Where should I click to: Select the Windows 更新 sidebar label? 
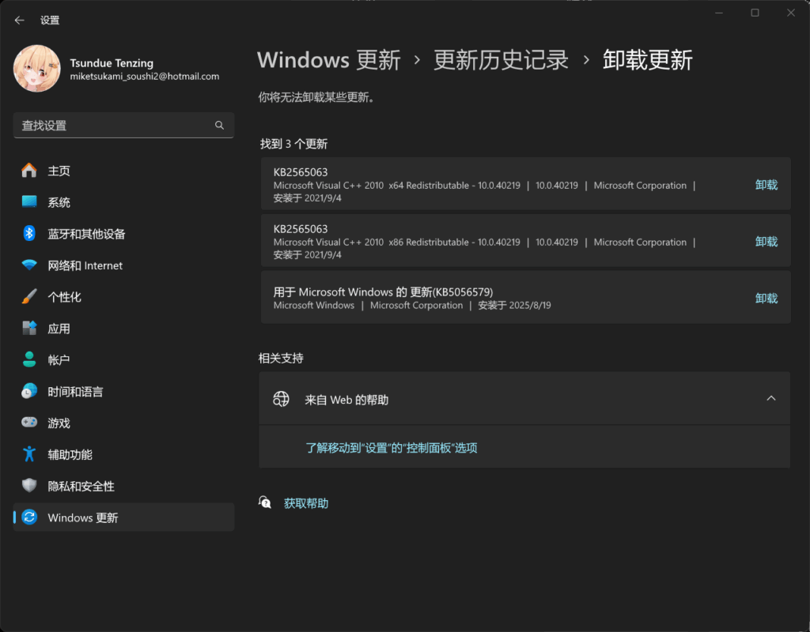[82, 517]
